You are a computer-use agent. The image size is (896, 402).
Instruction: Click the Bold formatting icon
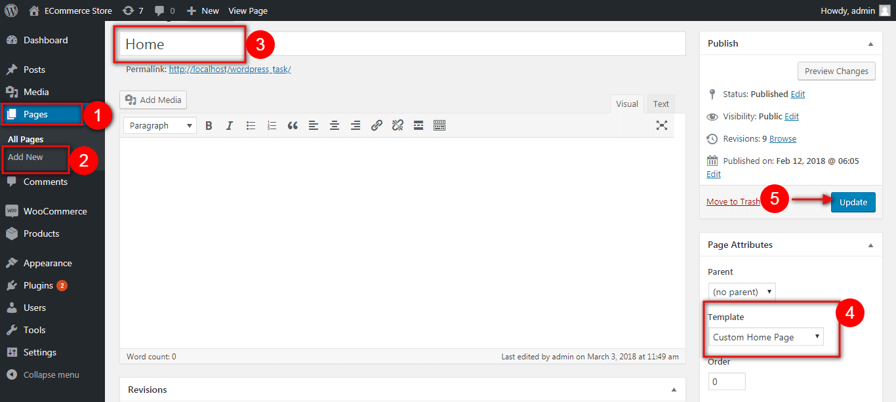click(209, 125)
